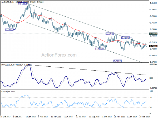The width and height of the screenshot is (158, 119).
Task: Click the 0.68625 price axis value
Action: point(153,56)
